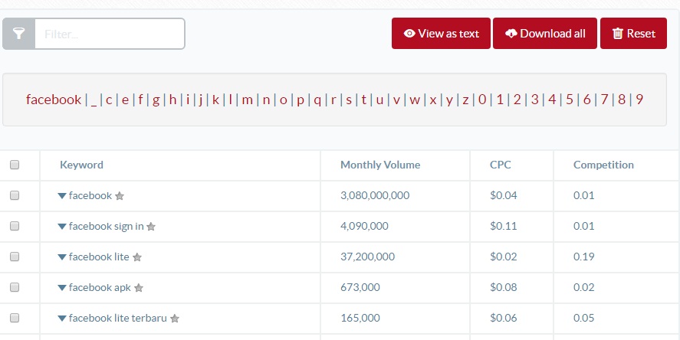The image size is (680, 340).
Task: Click Download all button
Action: [x=545, y=34]
